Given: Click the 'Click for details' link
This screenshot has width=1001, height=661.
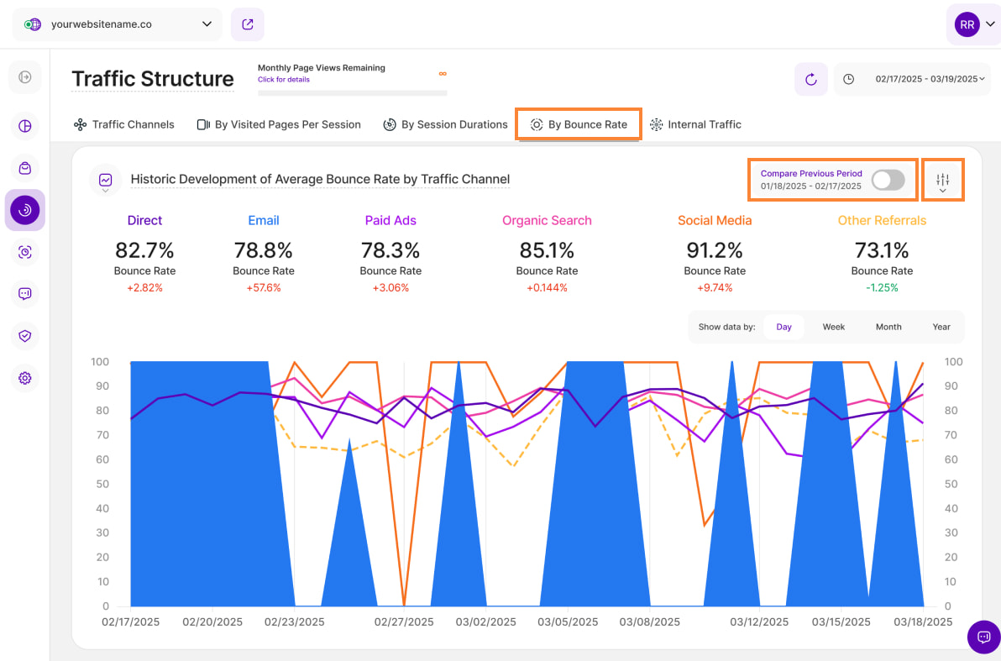Looking at the screenshot, I should (x=284, y=80).
